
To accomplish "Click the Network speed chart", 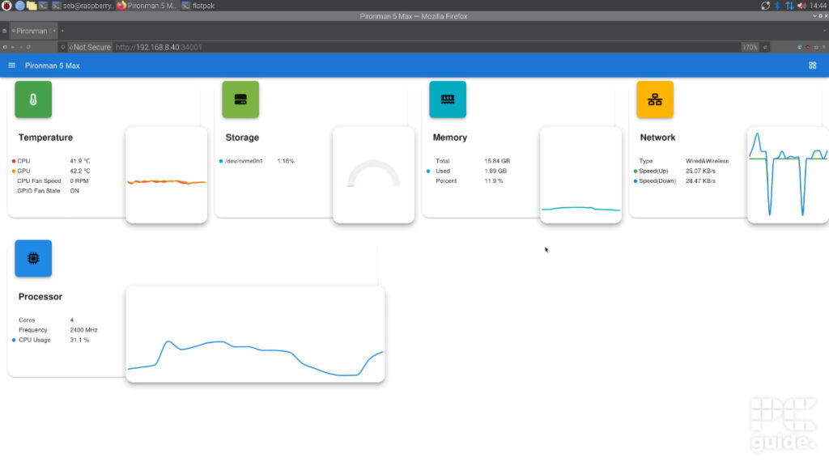I will pyautogui.click(x=788, y=175).
